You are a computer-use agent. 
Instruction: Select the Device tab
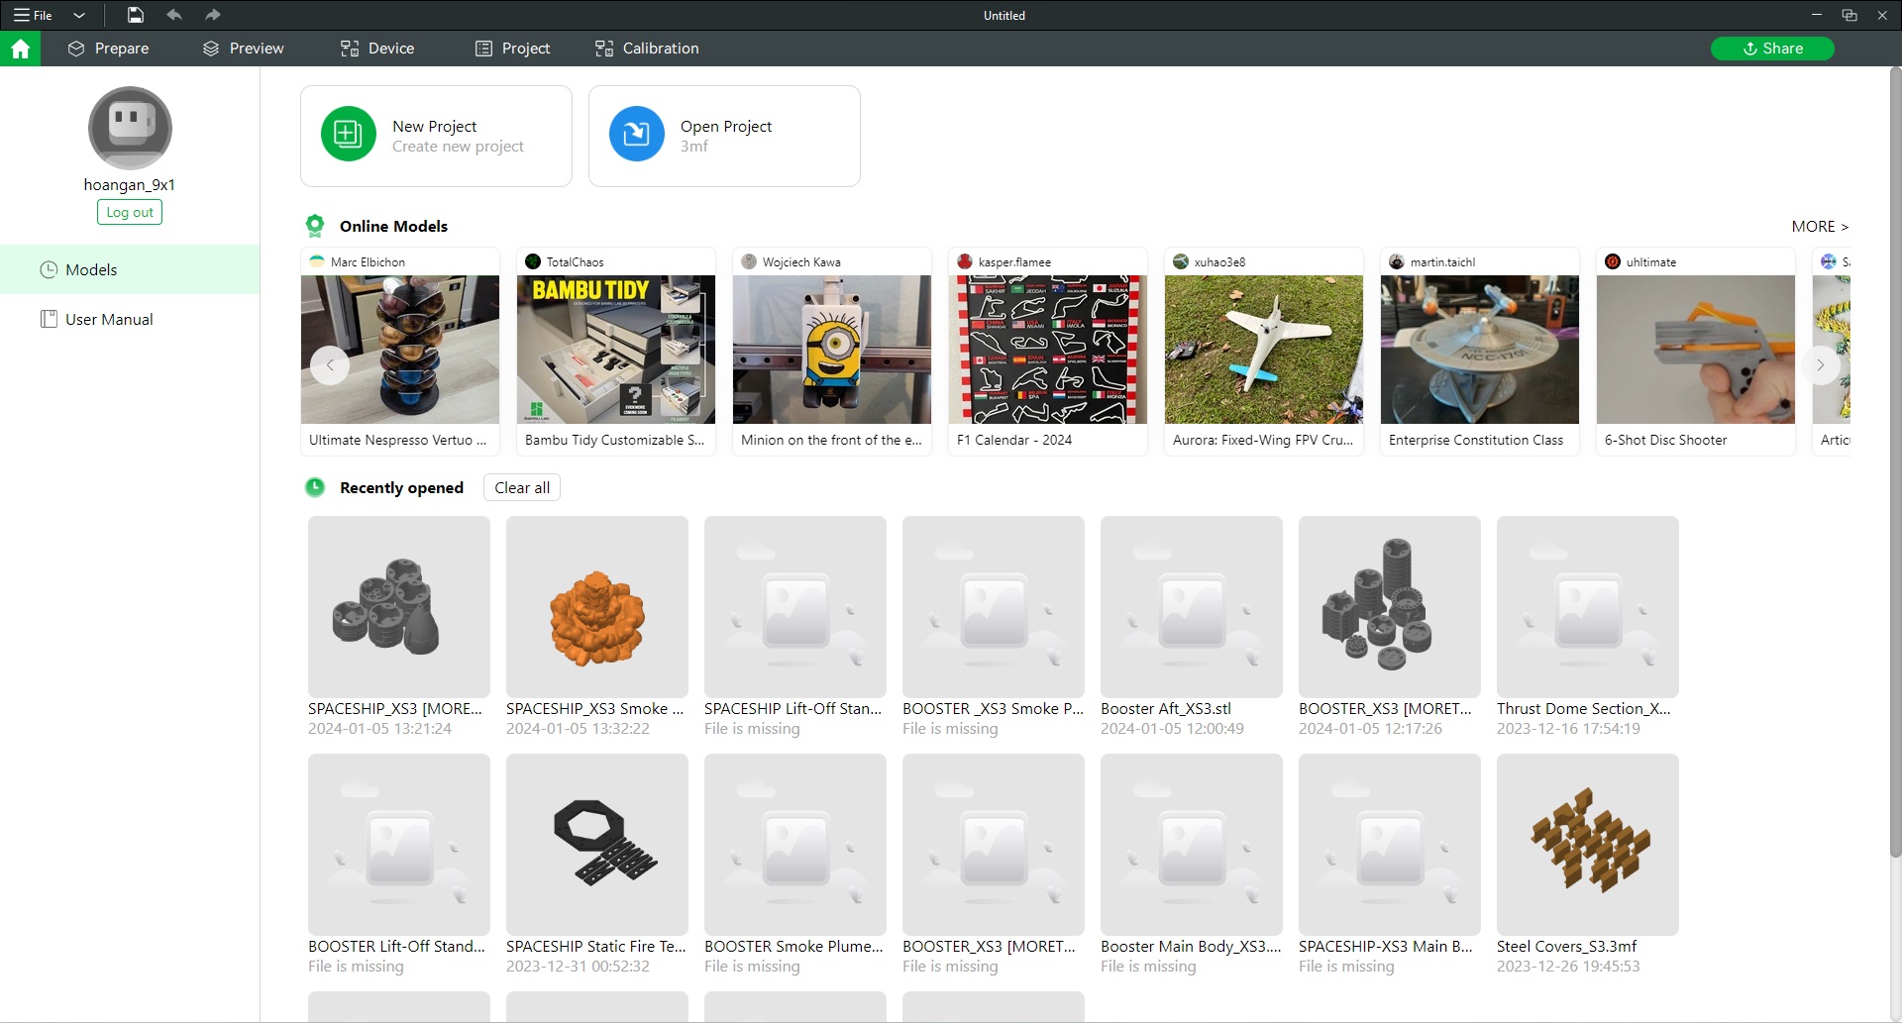pos(377,49)
